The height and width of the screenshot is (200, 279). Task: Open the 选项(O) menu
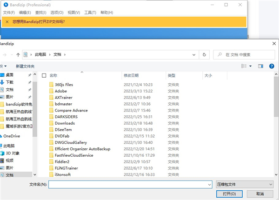tap(57, 13)
